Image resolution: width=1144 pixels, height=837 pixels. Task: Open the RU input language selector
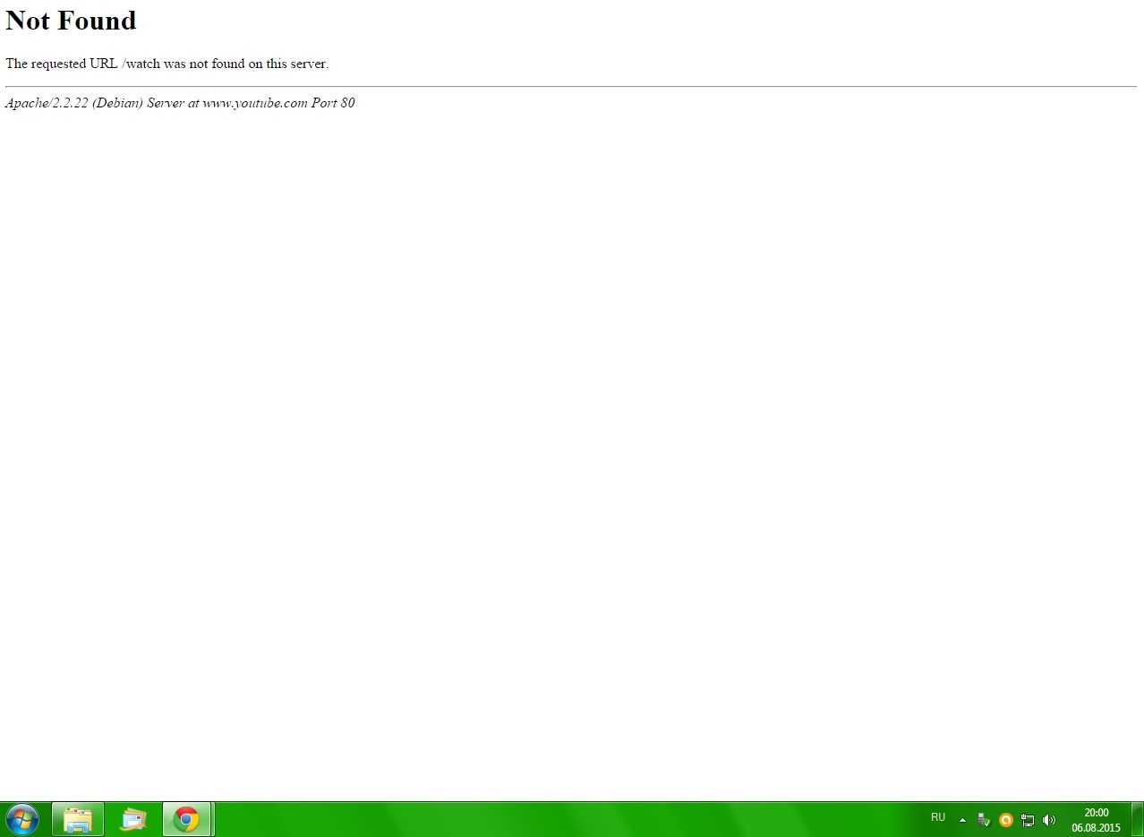pyautogui.click(x=938, y=817)
